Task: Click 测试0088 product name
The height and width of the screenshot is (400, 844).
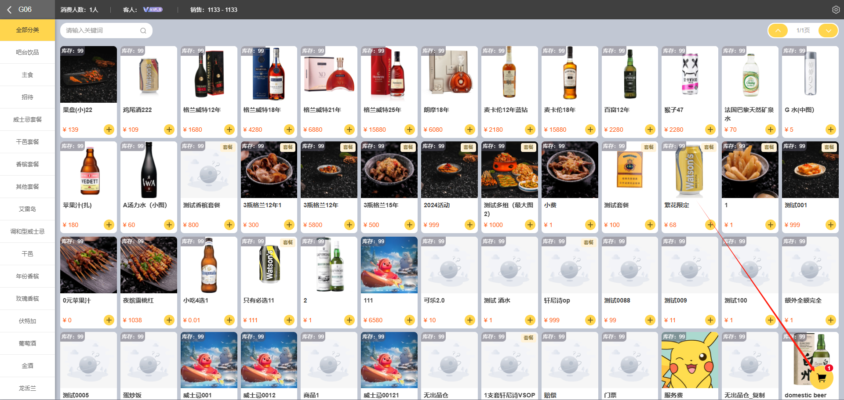Action: [x=617, y=300]
